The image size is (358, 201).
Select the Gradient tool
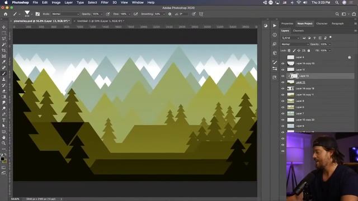tap(4, 97)
